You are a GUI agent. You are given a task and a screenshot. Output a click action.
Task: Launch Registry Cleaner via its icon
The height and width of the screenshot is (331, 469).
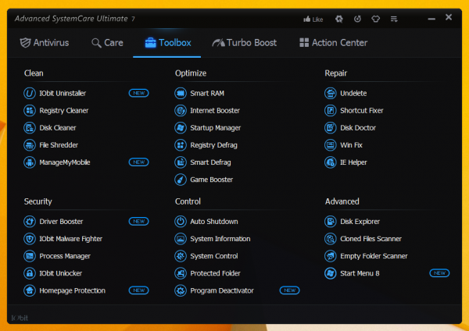[x=30, y=111]
